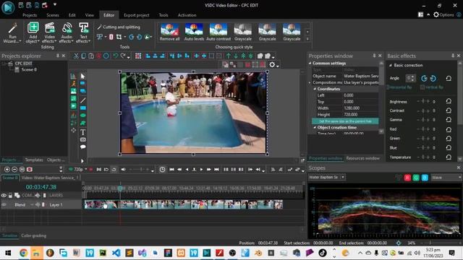
Task: Click the Play preview button
Action: 201,170
